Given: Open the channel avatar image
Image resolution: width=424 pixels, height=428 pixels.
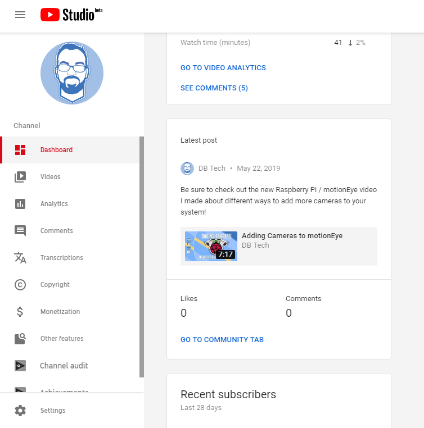Looking at the screenshot, I should (x=72, y=73).
